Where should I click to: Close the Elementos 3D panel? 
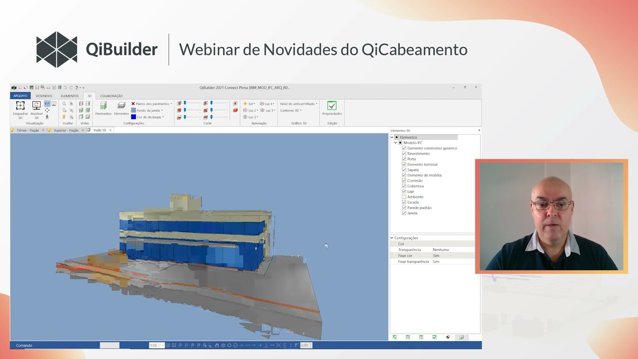(479, 130)
